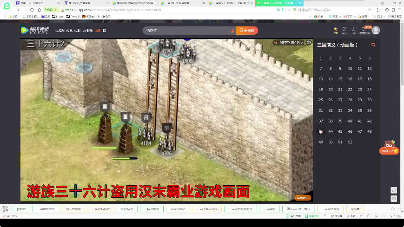
Task: Open 电影 navigation item
Action: click(x=77, y=31)
